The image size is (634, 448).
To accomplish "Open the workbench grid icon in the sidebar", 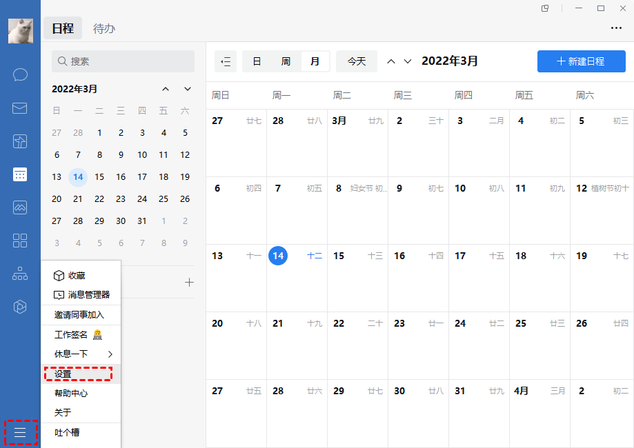I will [x=20, y=241].
